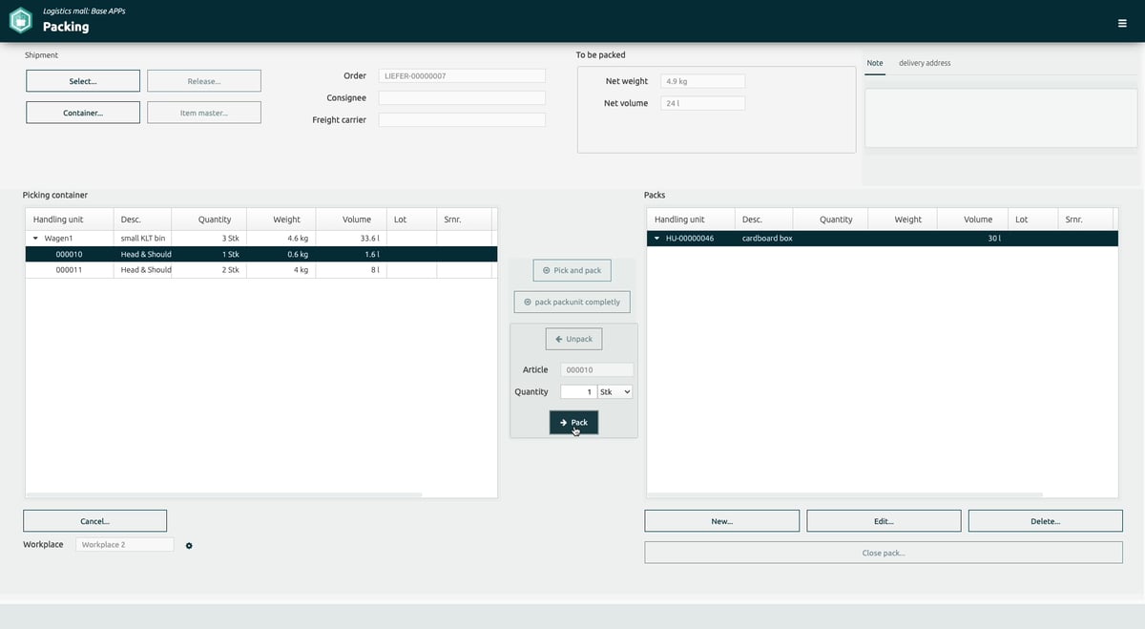The width and height of the screenshot is (1145, 629).
Task: Click the Close pack... button
Action: (x=884, y=553)
